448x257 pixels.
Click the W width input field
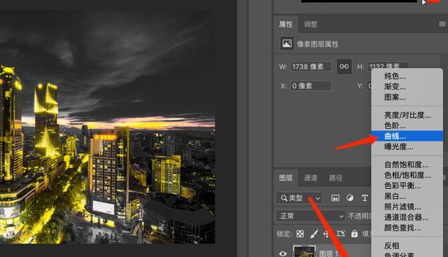(x=311, y=67)
